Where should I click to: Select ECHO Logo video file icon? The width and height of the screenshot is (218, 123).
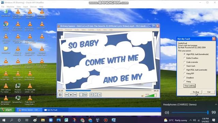[x=18, y=14]
